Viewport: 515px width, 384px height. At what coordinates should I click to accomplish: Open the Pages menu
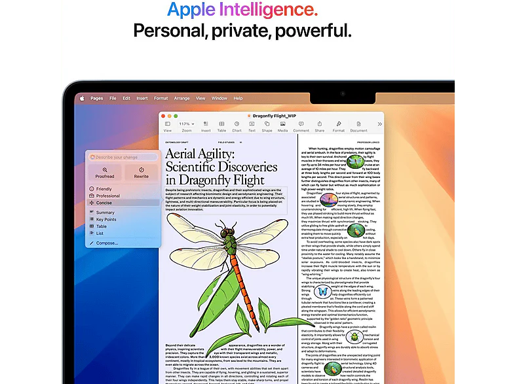click(x=96, y=98)
